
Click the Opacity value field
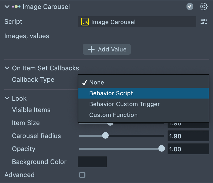click(188, 149)
